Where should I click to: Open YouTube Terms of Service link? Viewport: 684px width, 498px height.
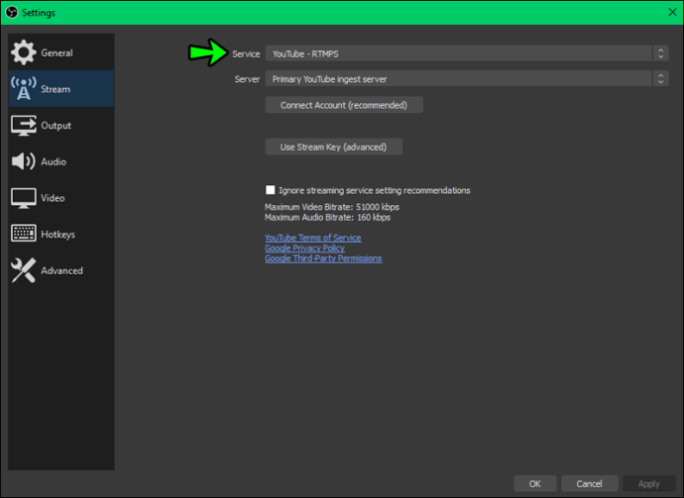click(x=313, y=238)
